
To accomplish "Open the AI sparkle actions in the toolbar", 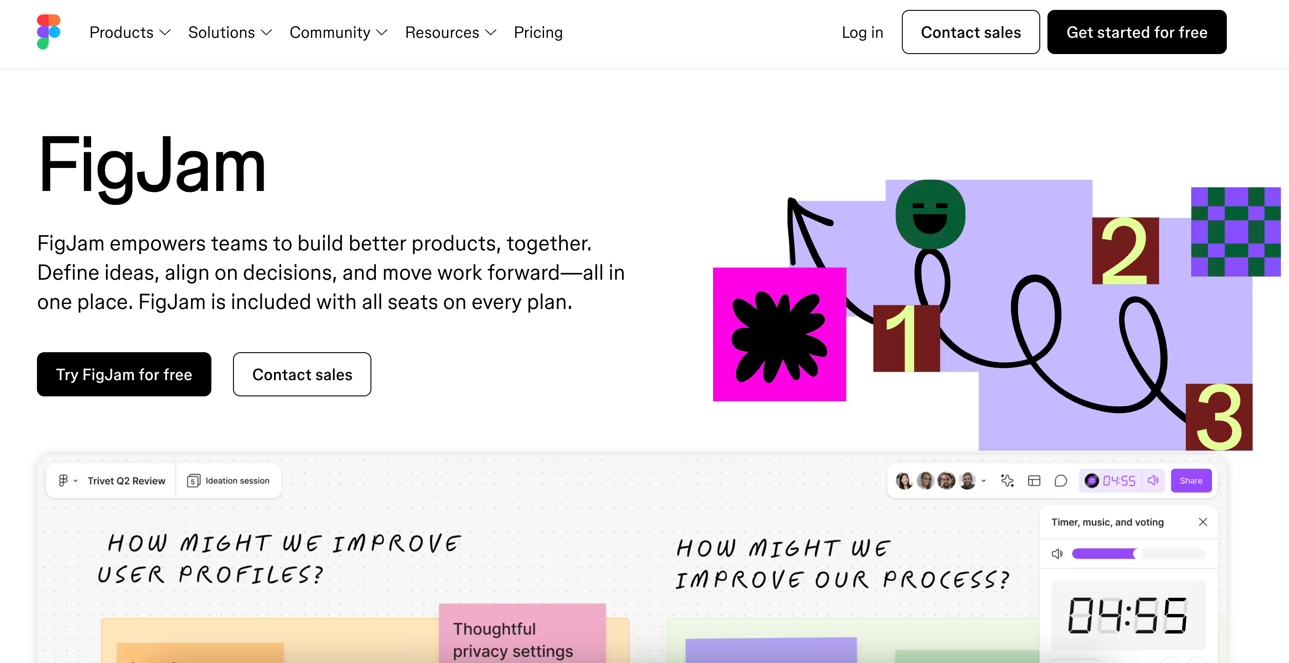I will click(x=1007, y=481).
